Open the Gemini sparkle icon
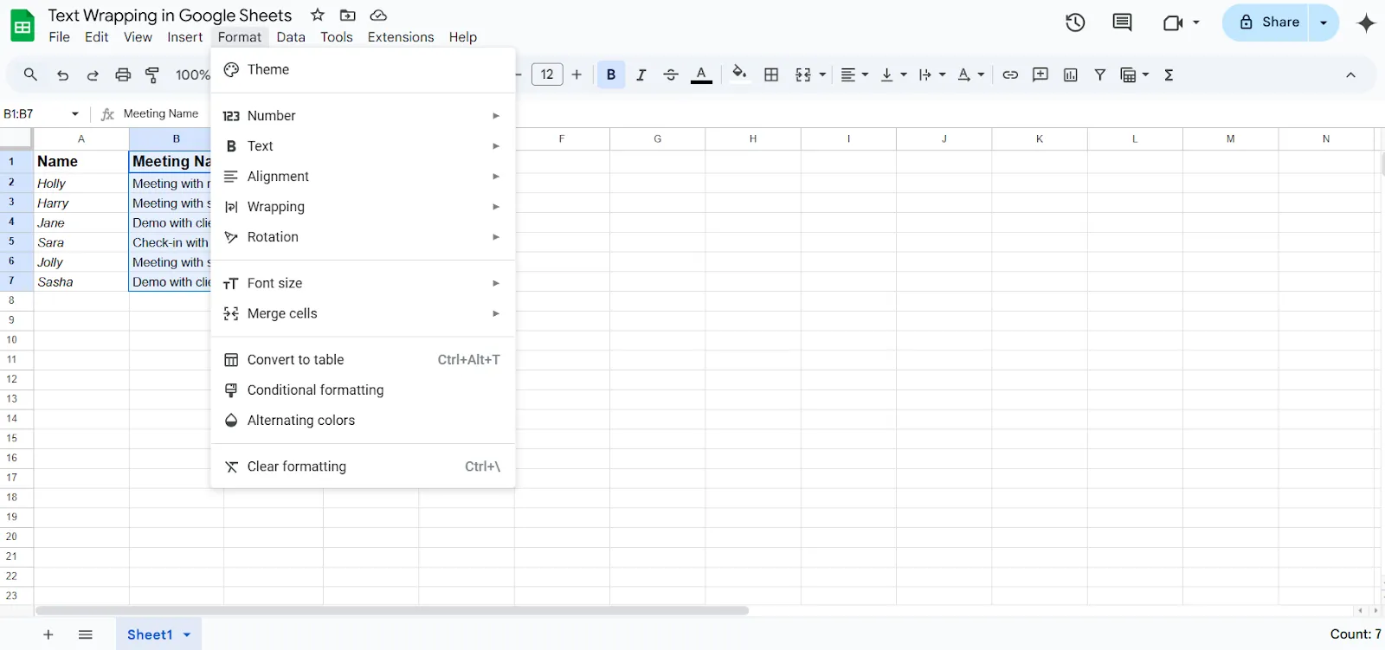 pyautogui.click(x=1366, y=23)
